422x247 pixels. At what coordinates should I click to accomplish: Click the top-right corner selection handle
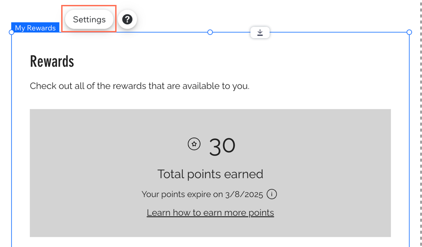click(409, 32)
